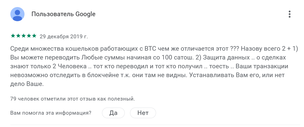Click the fourth star of the rating
This screenshot has width=304, height=127.
(x=29, y=36)
